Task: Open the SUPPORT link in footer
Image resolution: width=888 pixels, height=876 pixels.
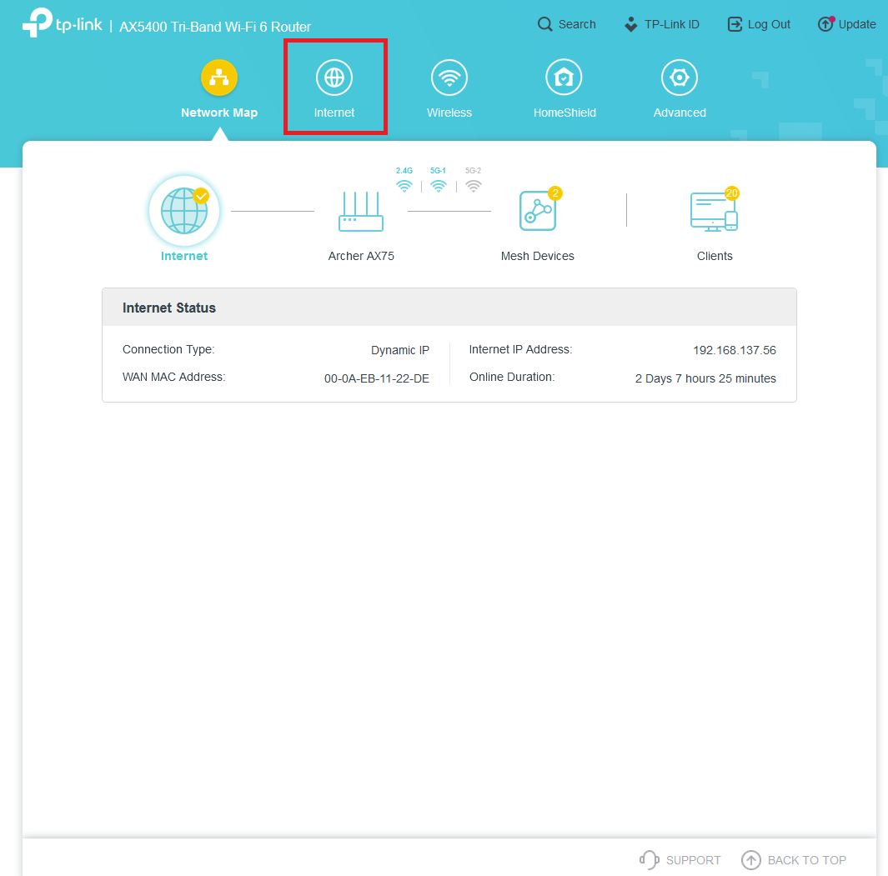Action: click(x=680, y=860)
